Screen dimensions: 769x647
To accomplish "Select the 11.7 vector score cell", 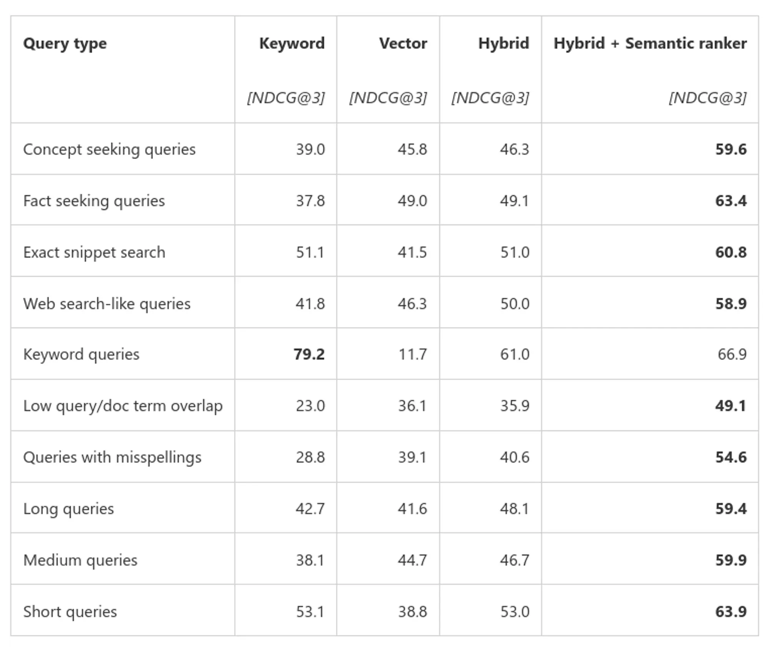I will [413, 354].
